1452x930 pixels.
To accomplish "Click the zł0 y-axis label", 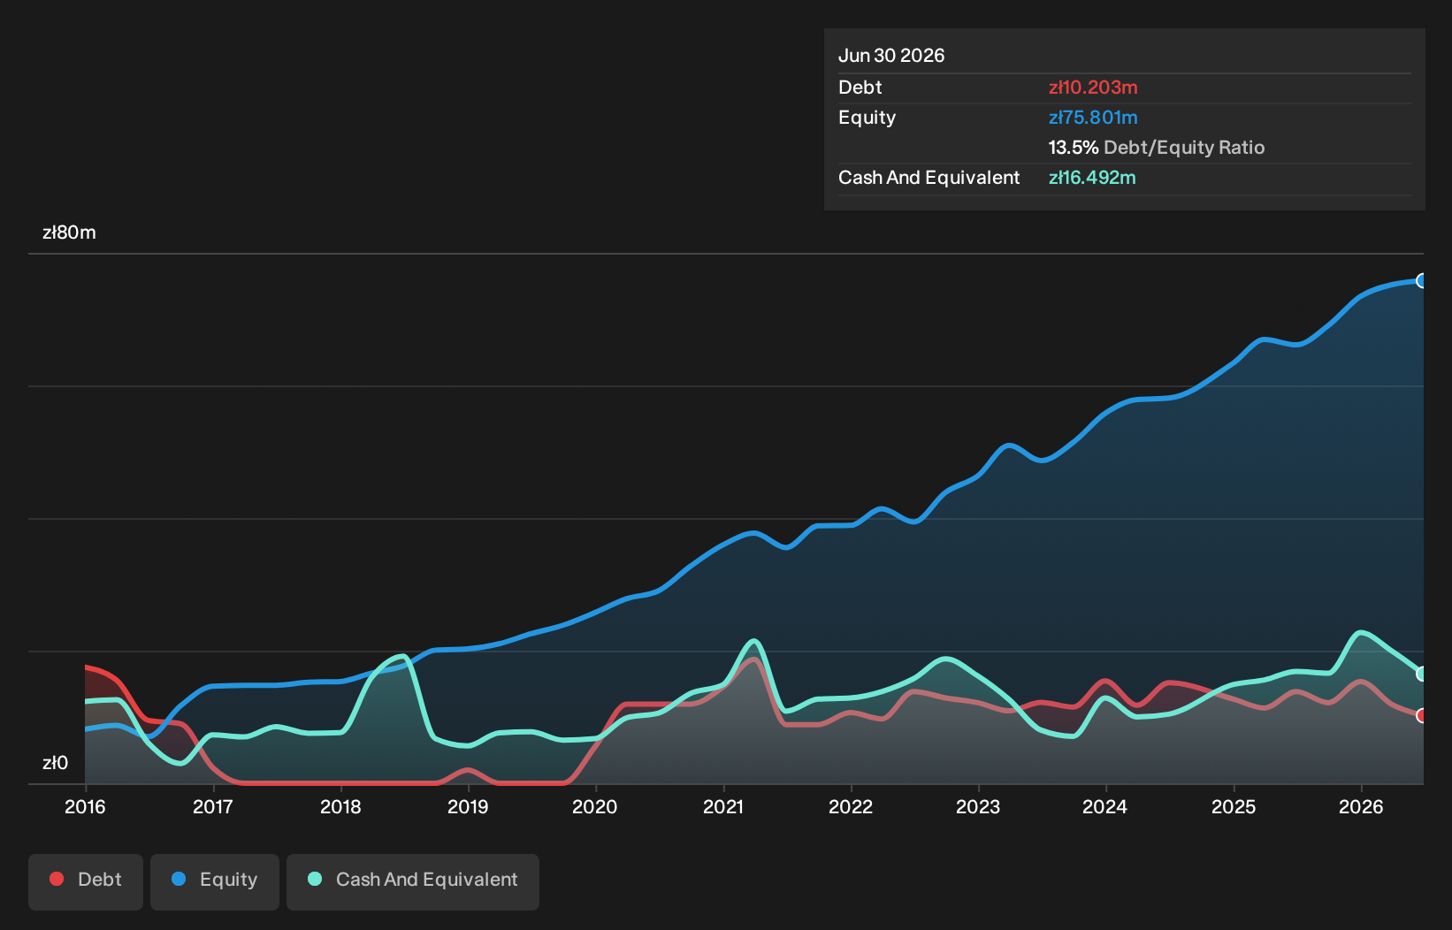I will pos(55,763).
